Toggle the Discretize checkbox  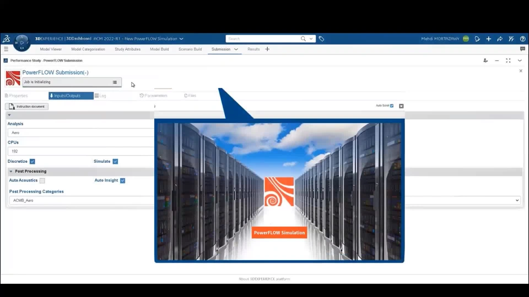(x=33, y=162)
